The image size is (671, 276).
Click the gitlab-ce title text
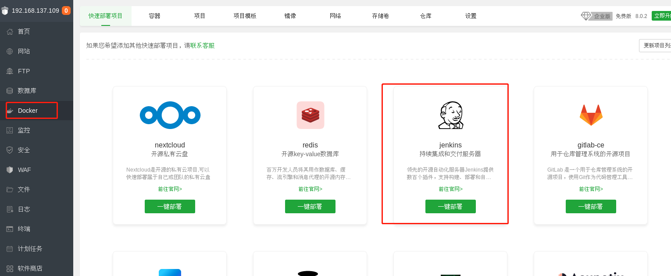591,145
